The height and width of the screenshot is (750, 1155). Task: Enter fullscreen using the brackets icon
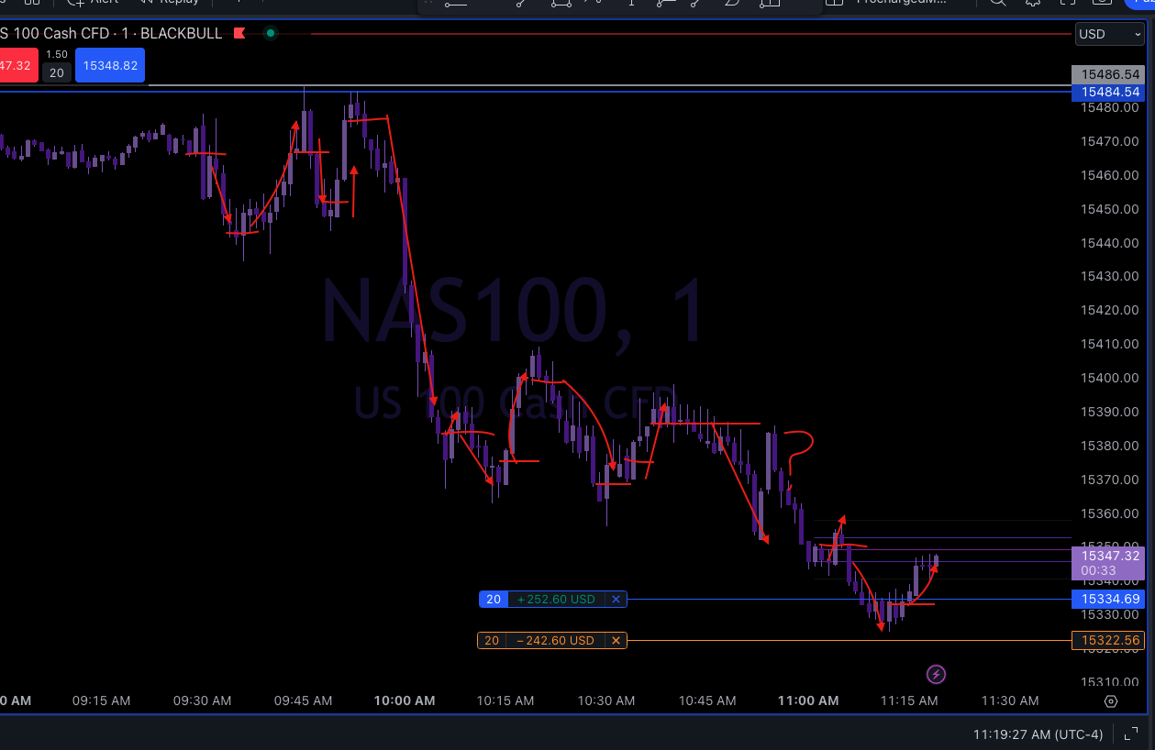click(1069, 4)
